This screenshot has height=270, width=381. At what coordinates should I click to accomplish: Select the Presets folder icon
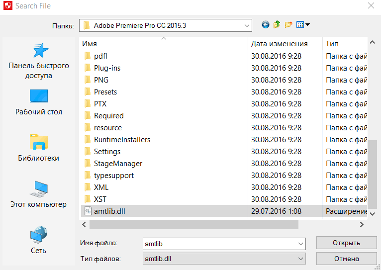(x=88, y=92)
